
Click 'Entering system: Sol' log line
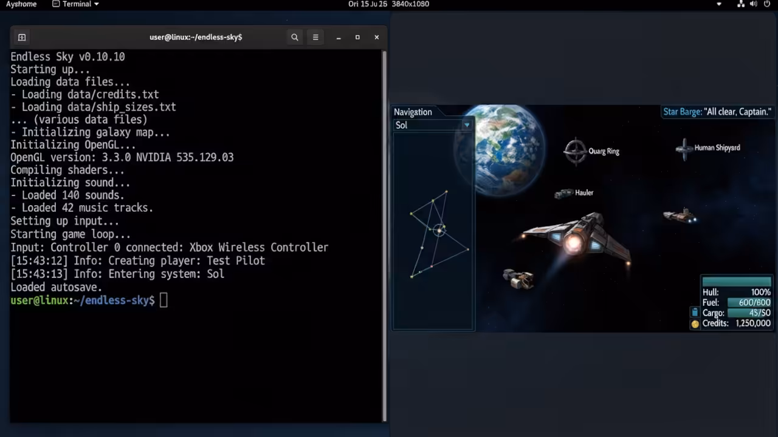[x=117, y=274]
